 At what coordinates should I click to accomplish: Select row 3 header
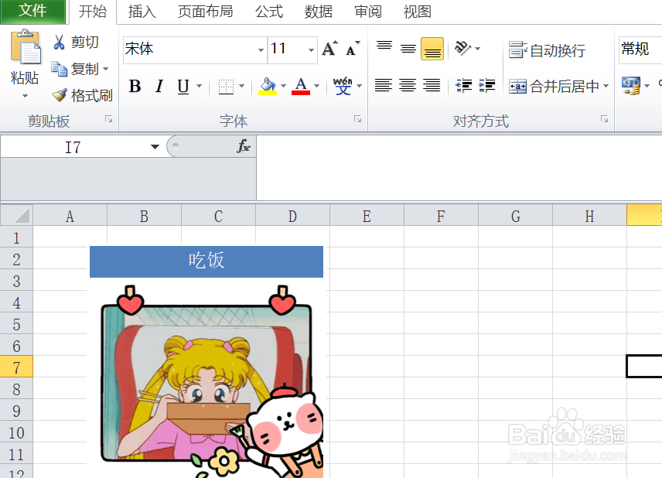[x=16, y=281]
